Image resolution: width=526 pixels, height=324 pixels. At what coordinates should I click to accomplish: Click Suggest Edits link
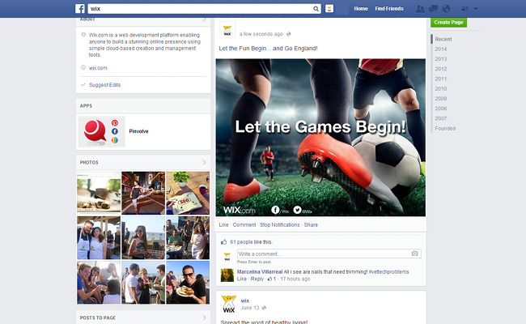[x=104, y=85]
